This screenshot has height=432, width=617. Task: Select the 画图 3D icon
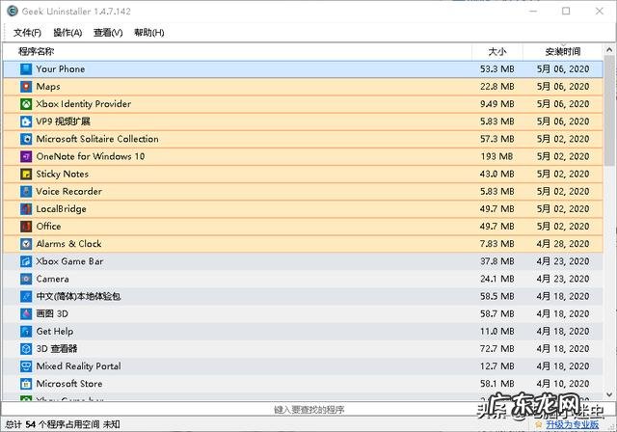point(26,314)
